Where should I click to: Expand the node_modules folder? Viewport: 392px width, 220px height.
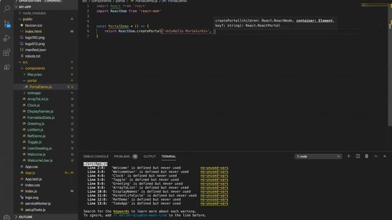34,13
